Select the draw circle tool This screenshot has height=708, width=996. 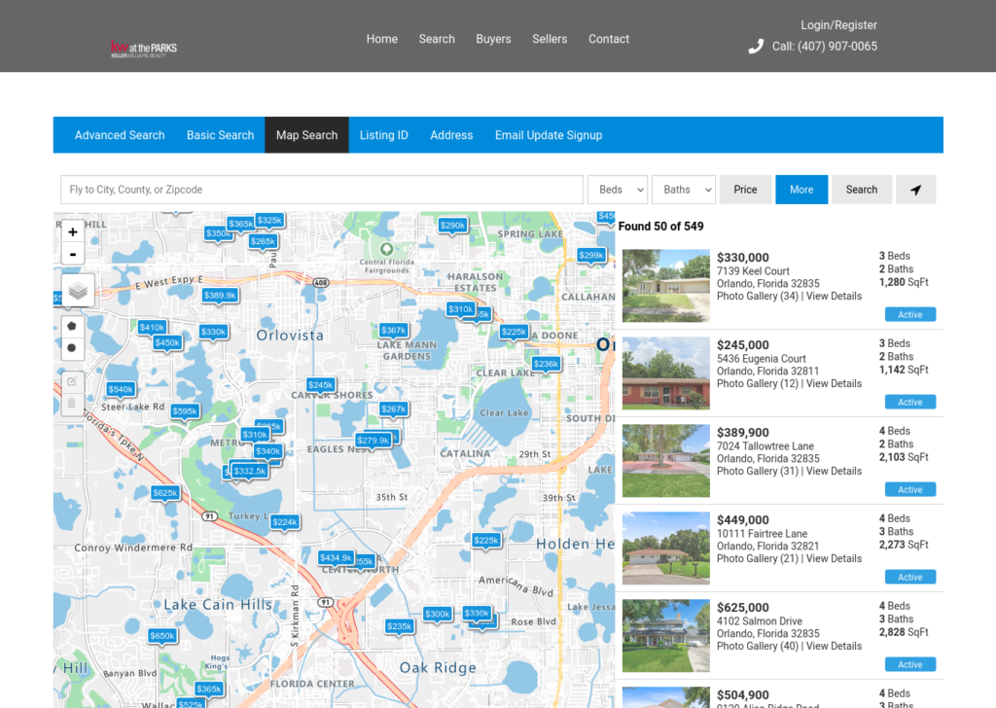[72, 348]
